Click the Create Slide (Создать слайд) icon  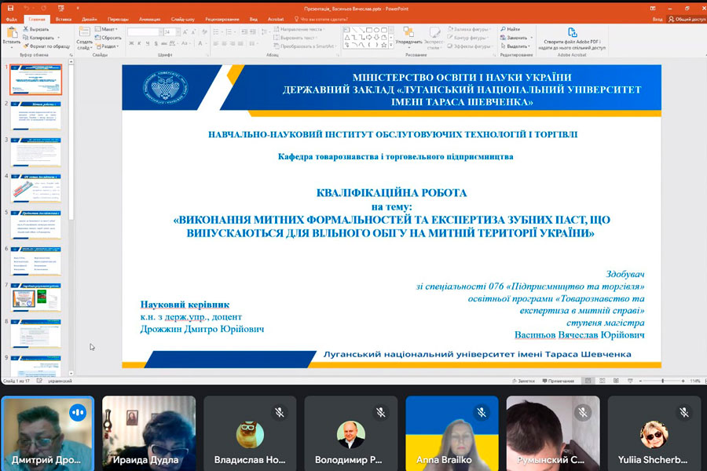(x=84, y=33)
